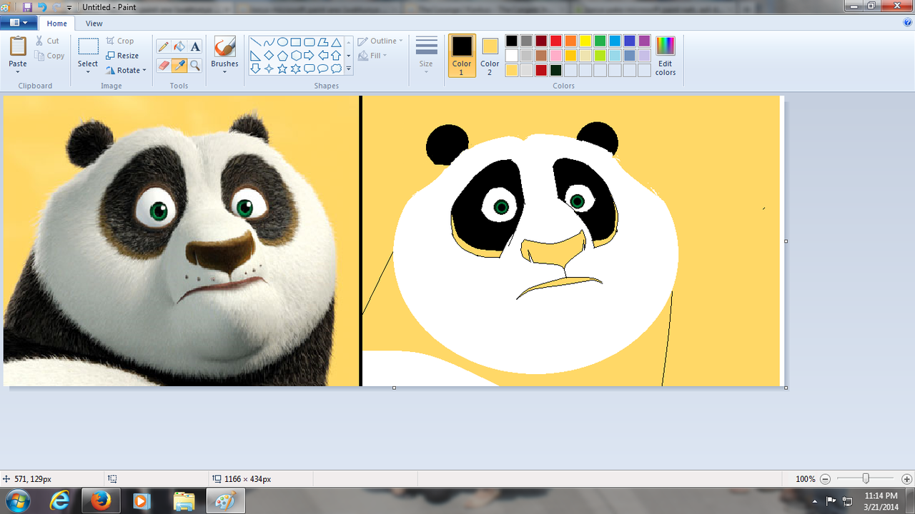915x514 pixels.
Task: Choose the Right arrow shape
Action: 309,56
